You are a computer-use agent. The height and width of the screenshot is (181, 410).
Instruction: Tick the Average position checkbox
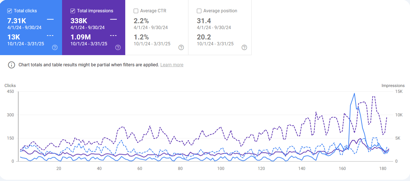[x=199, y=11]
